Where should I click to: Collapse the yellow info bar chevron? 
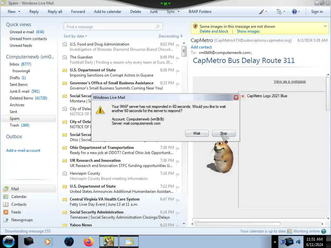tap(325, 26)
